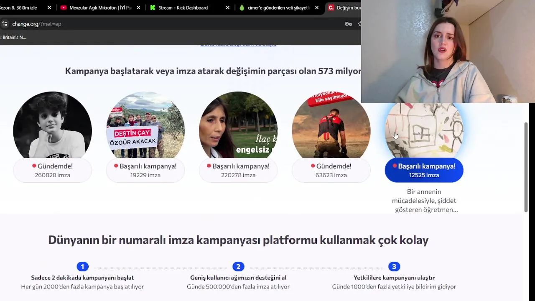Click the green drop icon on the cimer tab

pos(242,8)
